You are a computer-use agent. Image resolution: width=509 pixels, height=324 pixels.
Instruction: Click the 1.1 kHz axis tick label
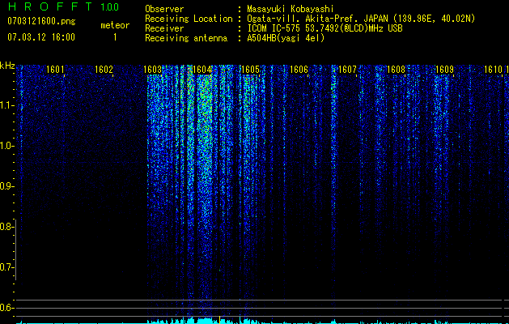(x=6, y=105)
